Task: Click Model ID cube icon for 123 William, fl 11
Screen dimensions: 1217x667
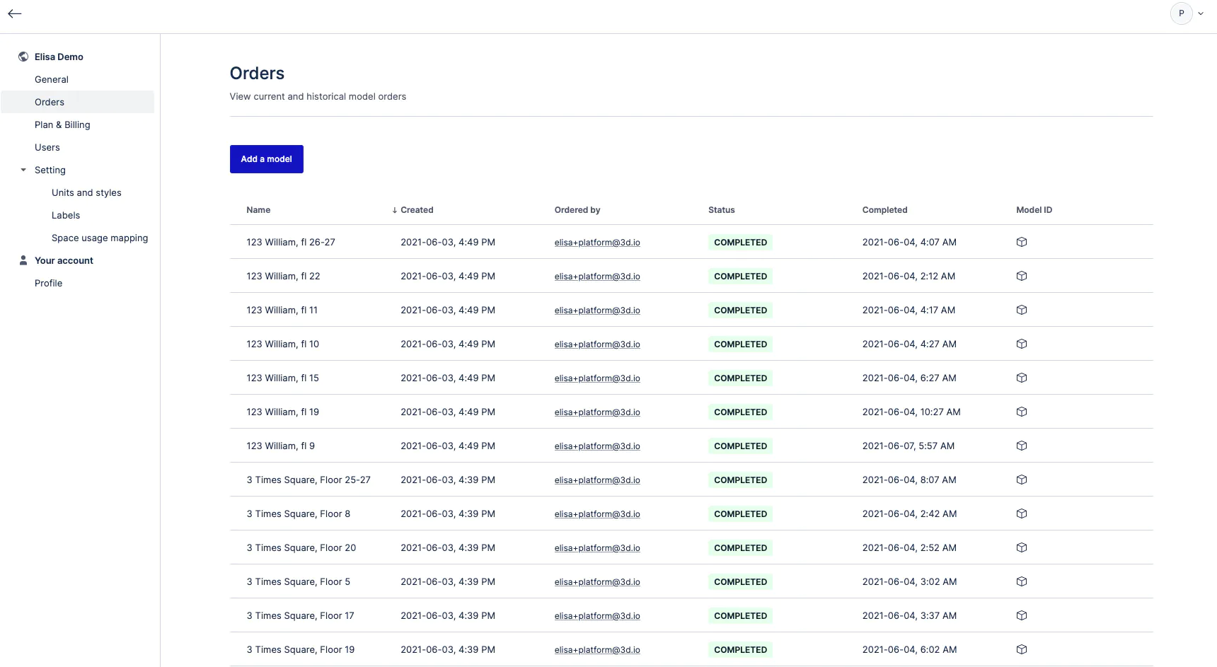Action: (x=1021, y=310)
